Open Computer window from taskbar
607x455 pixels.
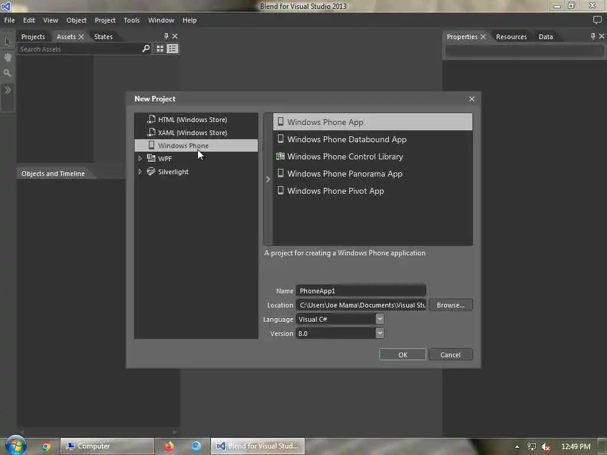click(x=107, y=446)
